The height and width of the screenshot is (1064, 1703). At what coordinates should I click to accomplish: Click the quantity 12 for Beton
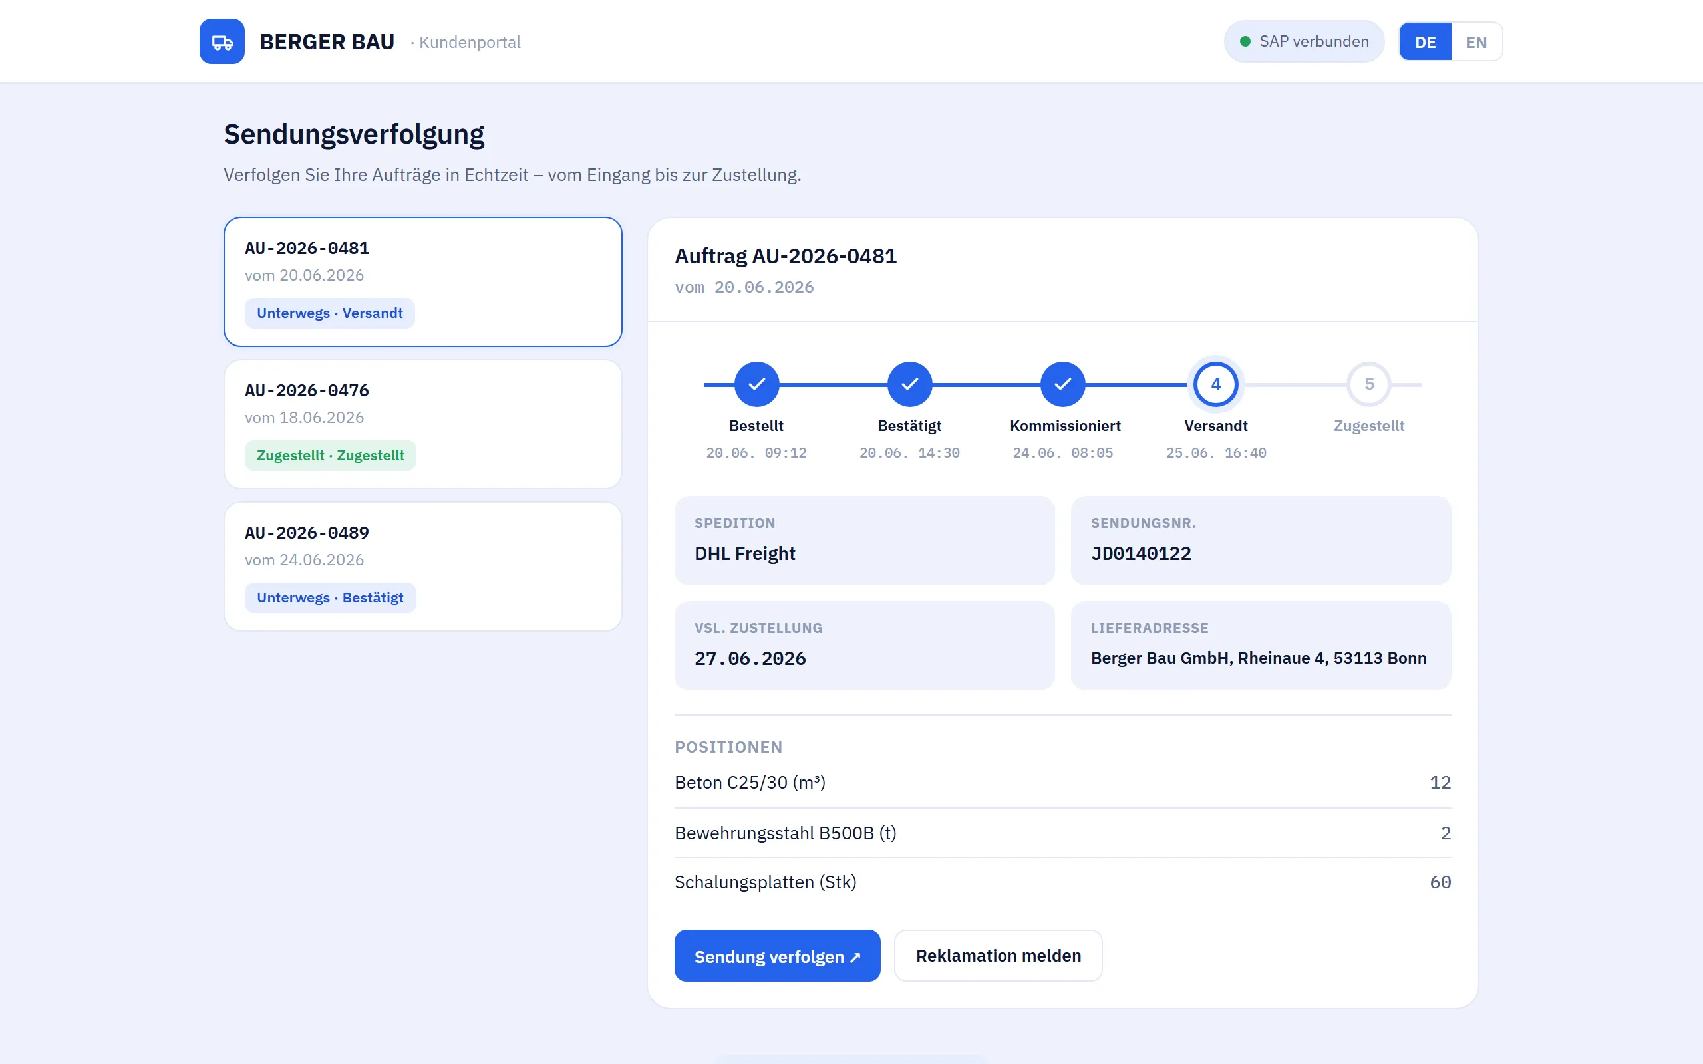coord(1440,783)
